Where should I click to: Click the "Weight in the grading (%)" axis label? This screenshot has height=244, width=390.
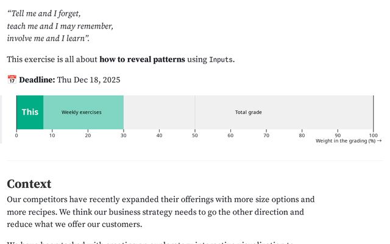(x=348, y=141)
